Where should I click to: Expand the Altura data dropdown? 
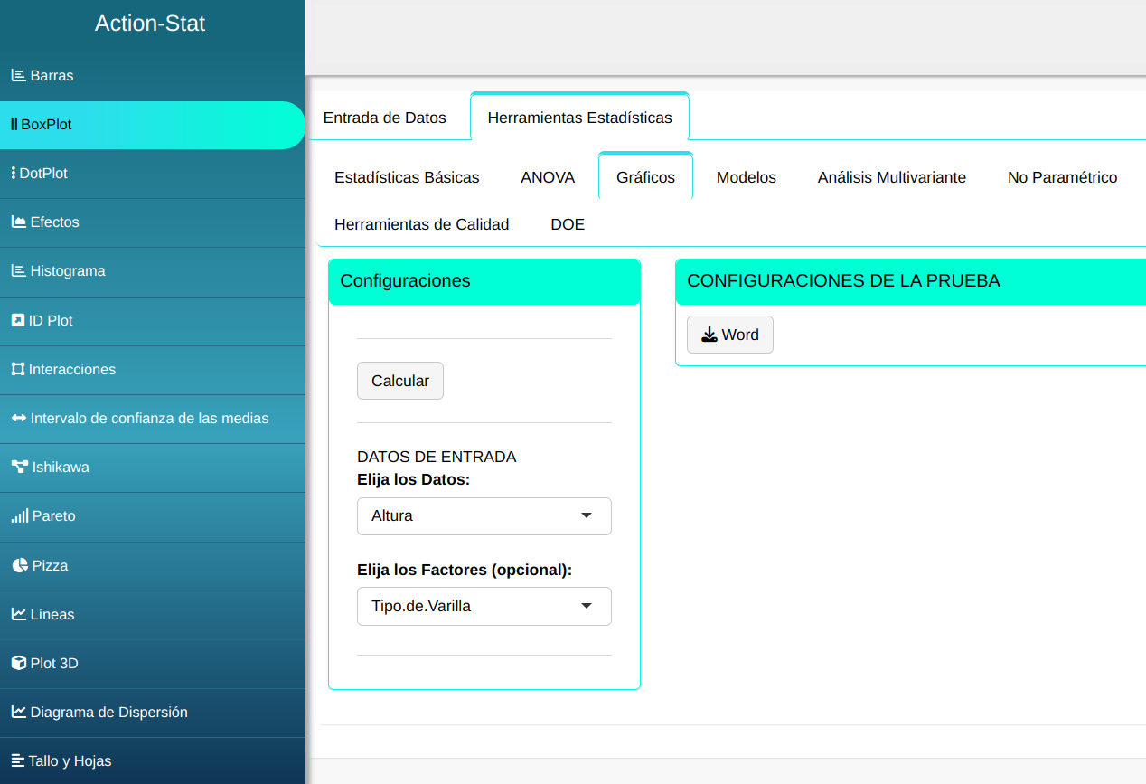pyautogui.click(x=484, y=516)
